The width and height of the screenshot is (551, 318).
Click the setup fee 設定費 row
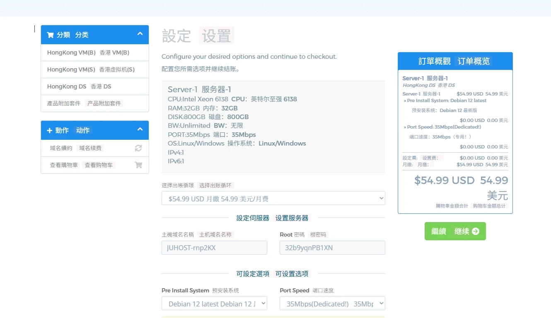[x=455, y=158]
